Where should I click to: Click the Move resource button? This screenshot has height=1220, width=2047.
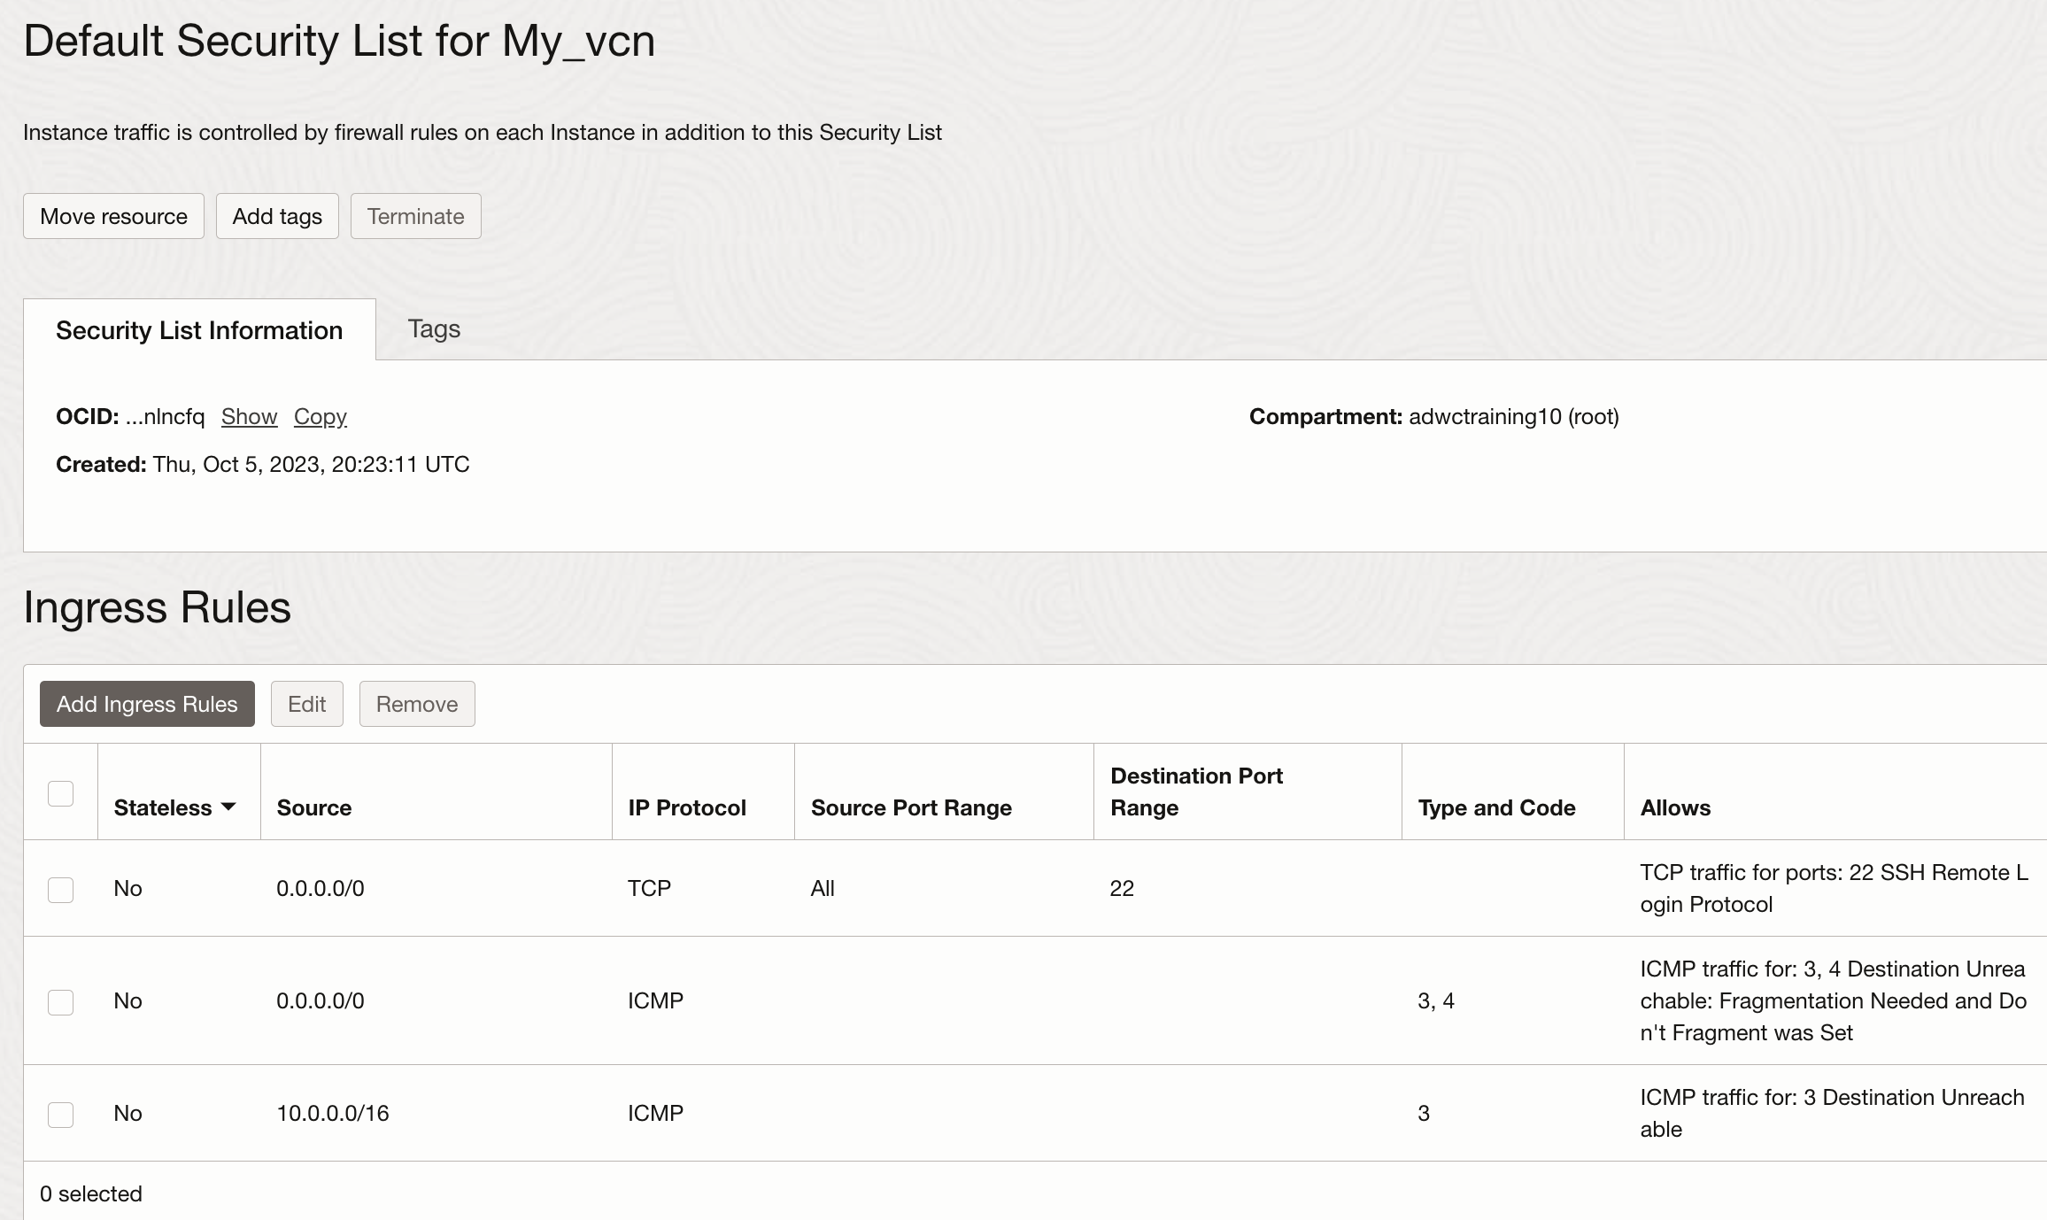tap(112, 215)
